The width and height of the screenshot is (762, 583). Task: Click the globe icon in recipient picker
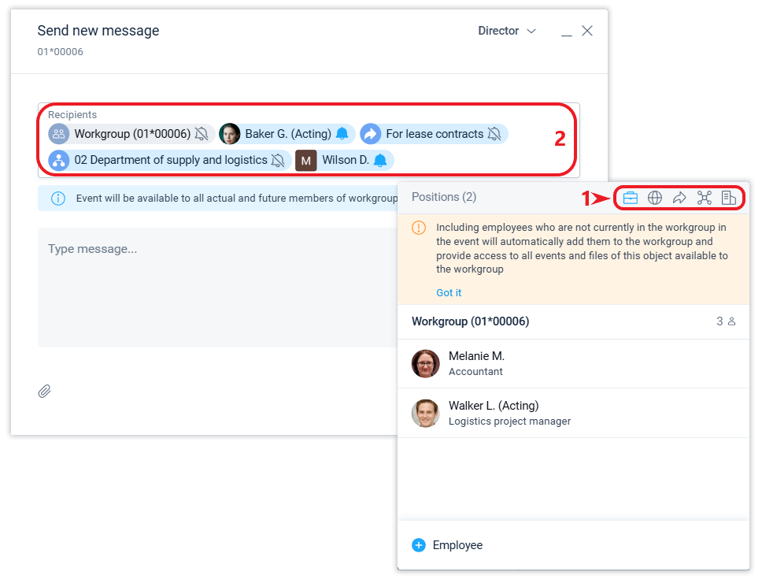point(655,198)
